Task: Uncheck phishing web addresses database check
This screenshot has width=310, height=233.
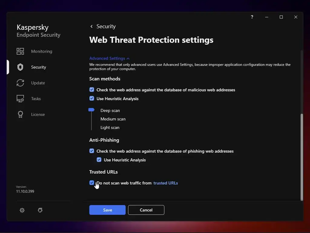Action: click(92, 151)
